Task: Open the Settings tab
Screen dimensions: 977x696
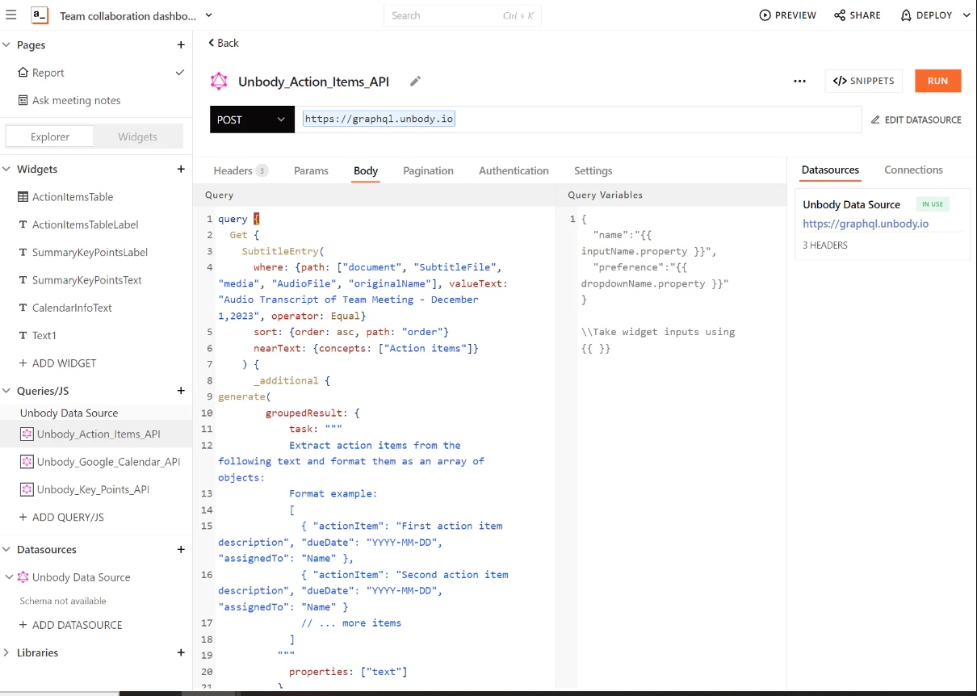Action: coord(593,170)
